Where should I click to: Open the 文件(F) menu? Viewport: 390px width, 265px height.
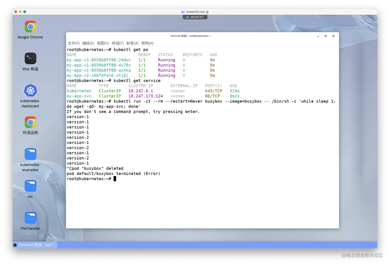(x=74, y=43)
